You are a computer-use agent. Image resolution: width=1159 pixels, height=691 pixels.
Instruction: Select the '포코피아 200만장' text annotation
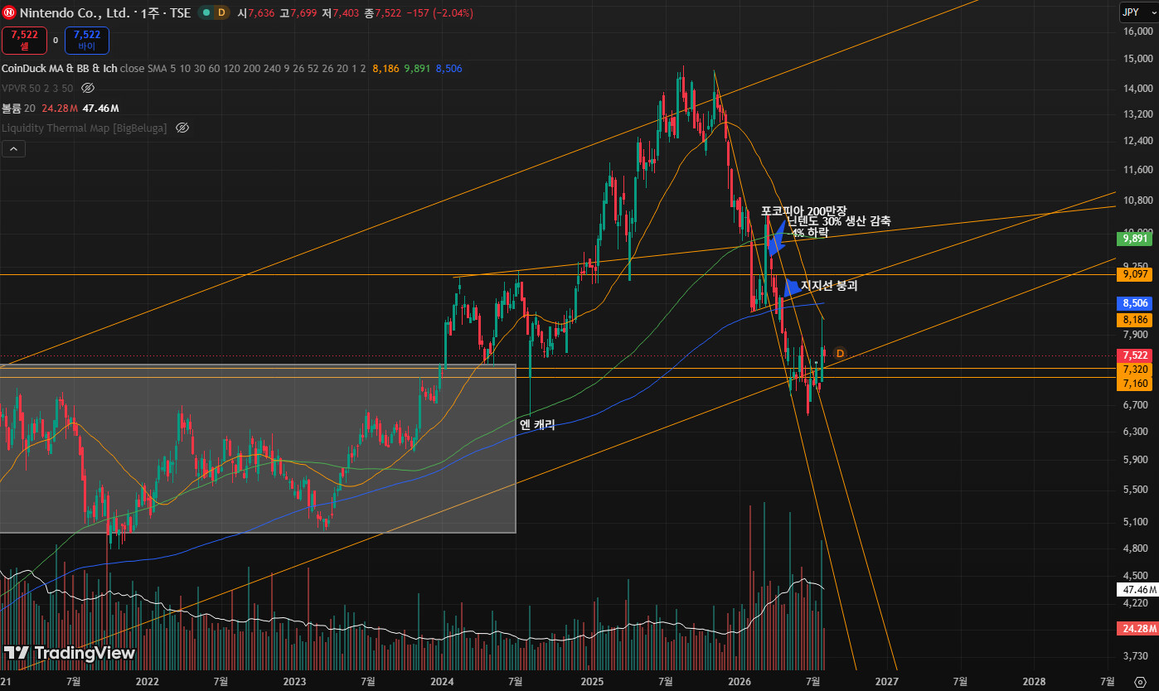[x=804, y=210]
